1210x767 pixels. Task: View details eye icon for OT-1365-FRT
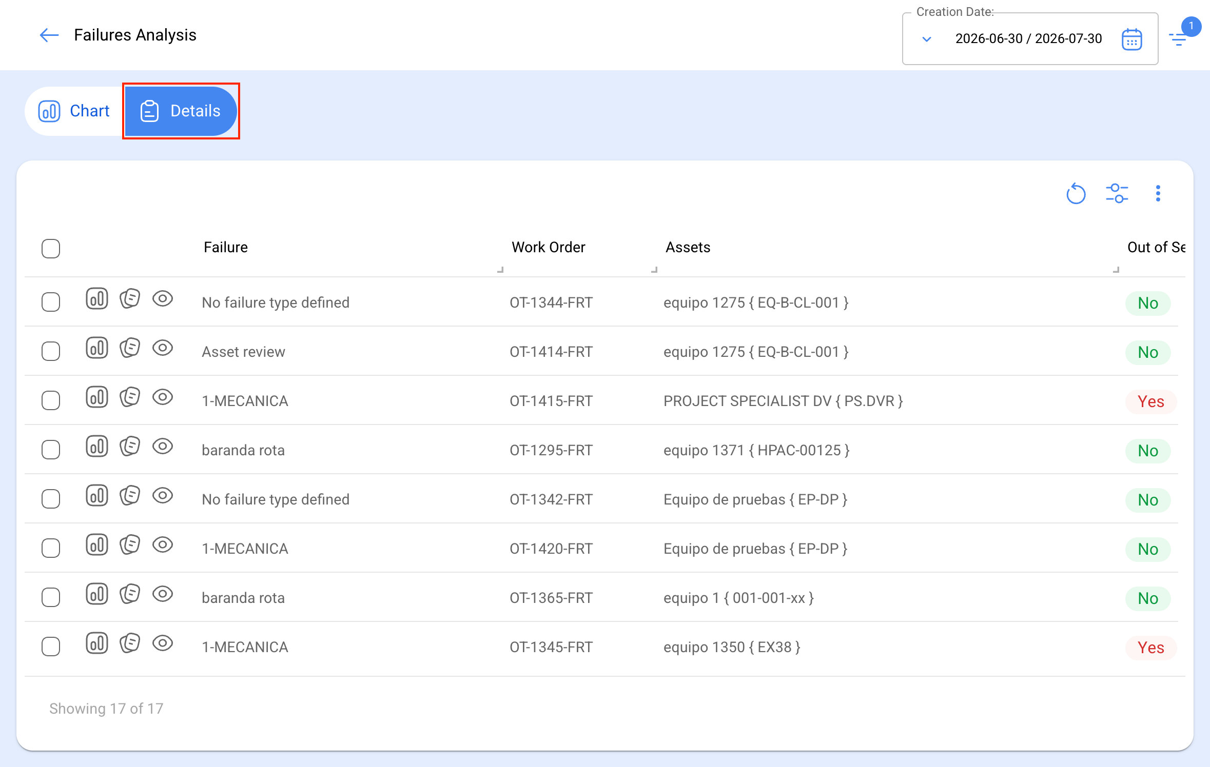tap(163, 594)
